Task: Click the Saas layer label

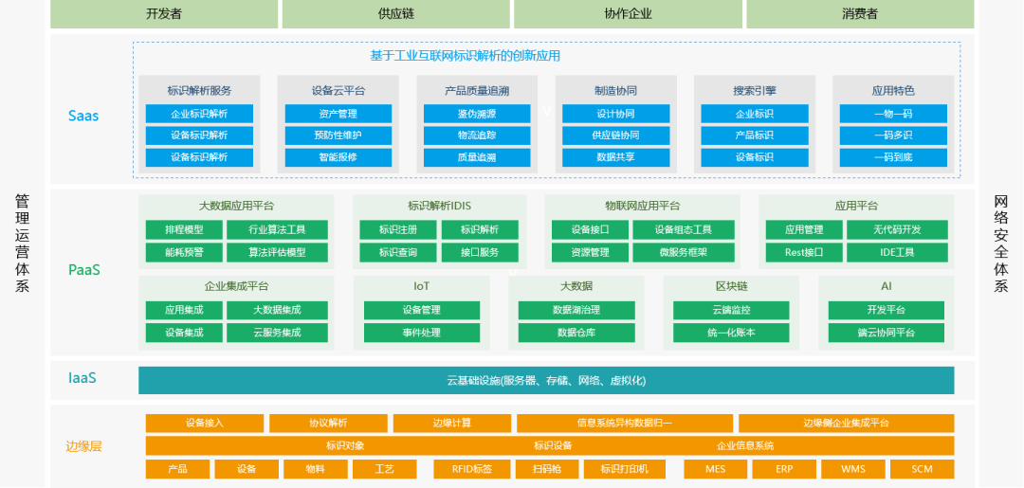Action: point(83,117)
